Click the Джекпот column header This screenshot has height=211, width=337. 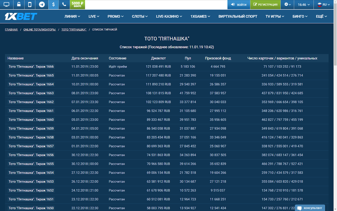[x=158, y=58]
